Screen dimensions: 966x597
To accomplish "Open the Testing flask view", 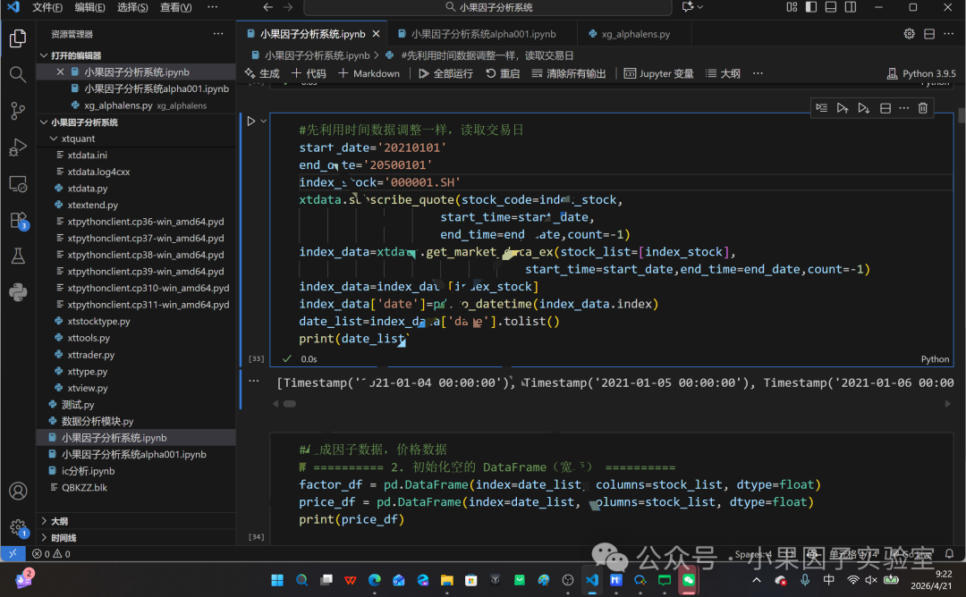I will click(18, 256).
